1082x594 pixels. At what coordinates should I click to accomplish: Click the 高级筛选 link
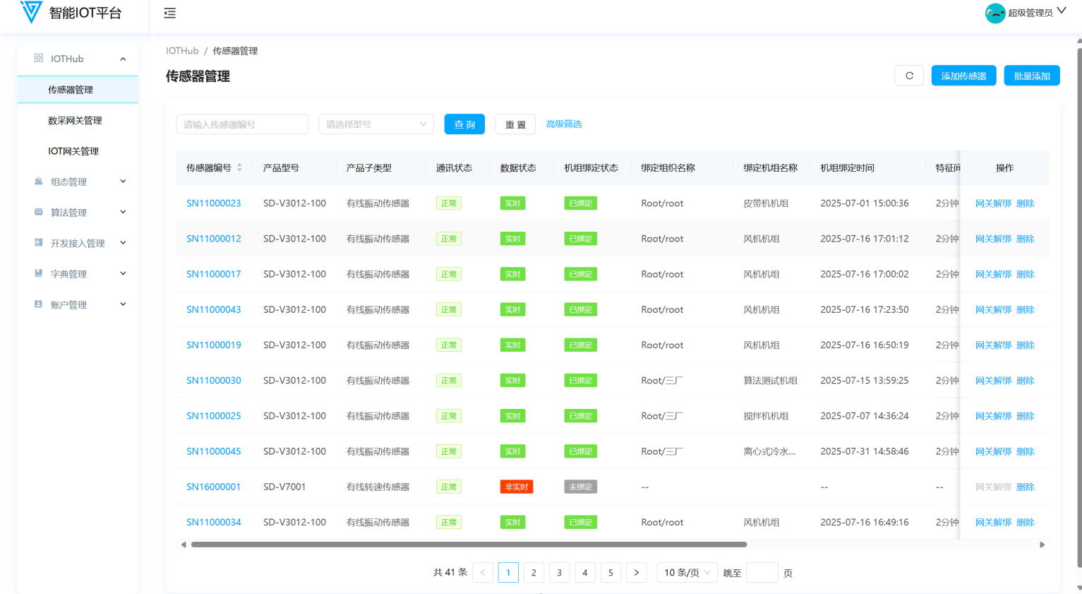point(563,124)
